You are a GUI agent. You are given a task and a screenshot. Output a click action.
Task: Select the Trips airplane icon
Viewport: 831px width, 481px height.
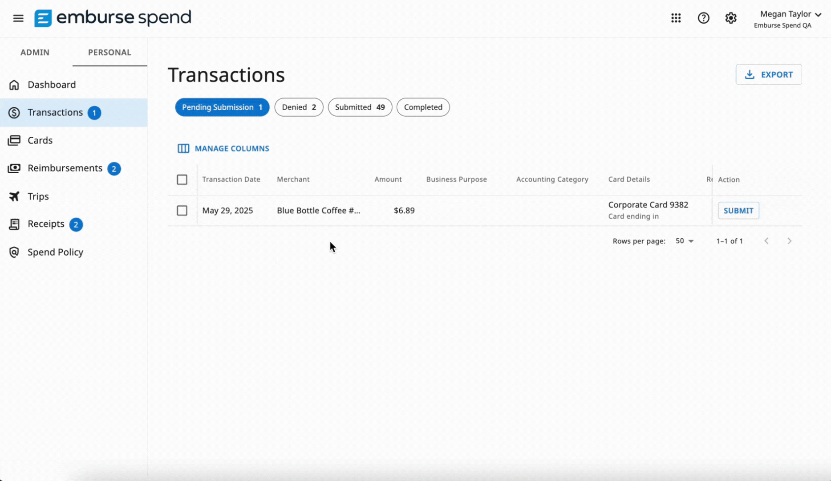pyautogui.click(x=14, y=196)
